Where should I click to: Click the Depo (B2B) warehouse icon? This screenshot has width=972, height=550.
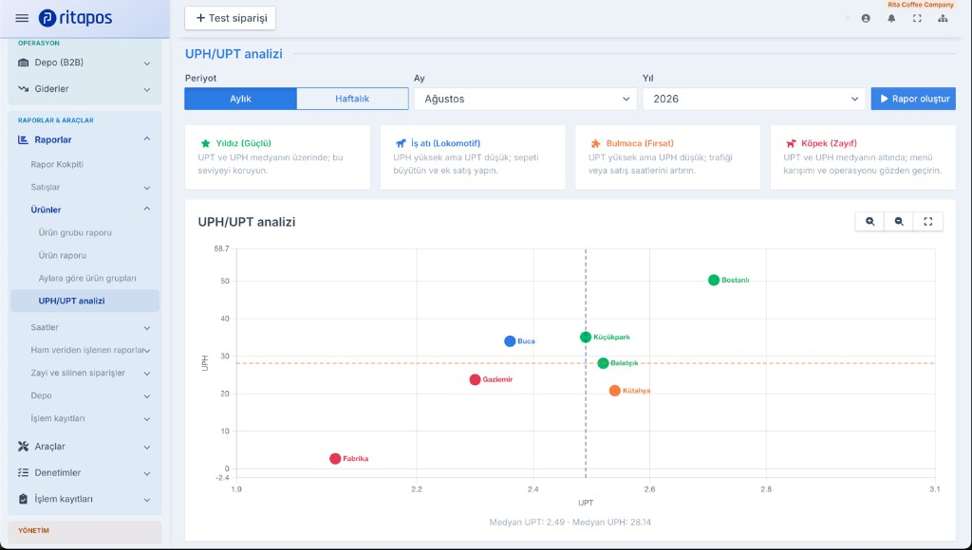(x=24, y=63)
